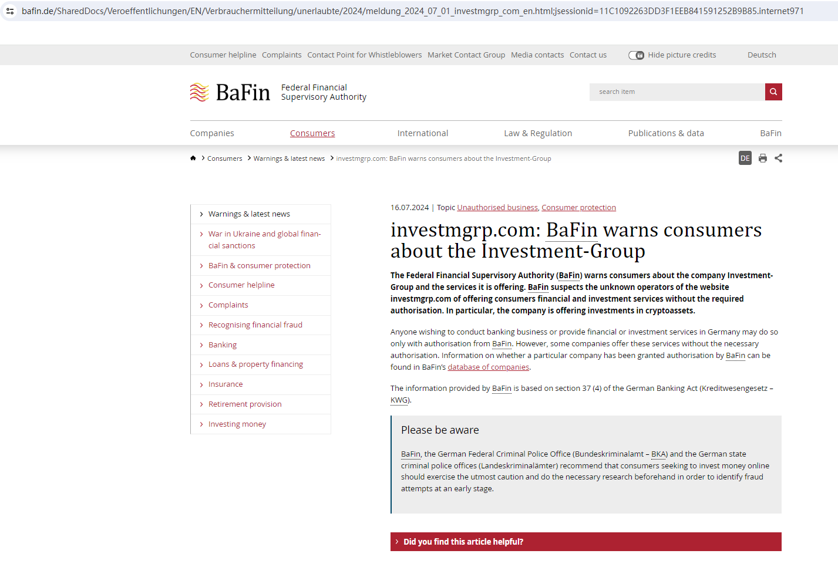This screenshot has width=838, height=574.
Task: Click the article date 16.07.2024
Action: point(410,208)
